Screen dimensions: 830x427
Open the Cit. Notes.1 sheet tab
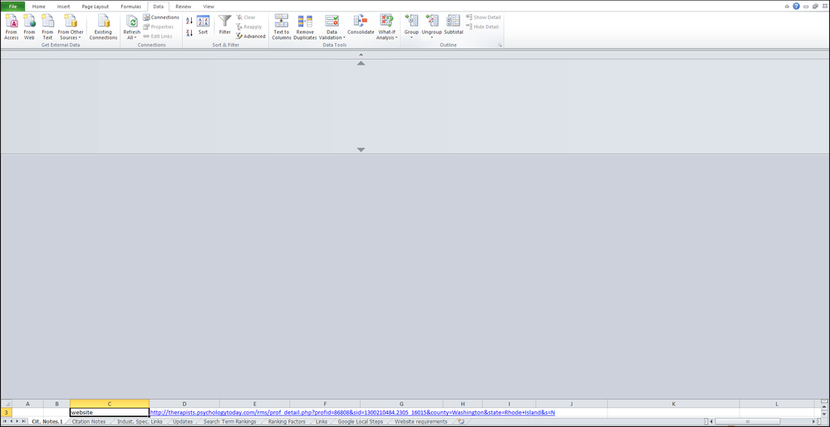47,422
